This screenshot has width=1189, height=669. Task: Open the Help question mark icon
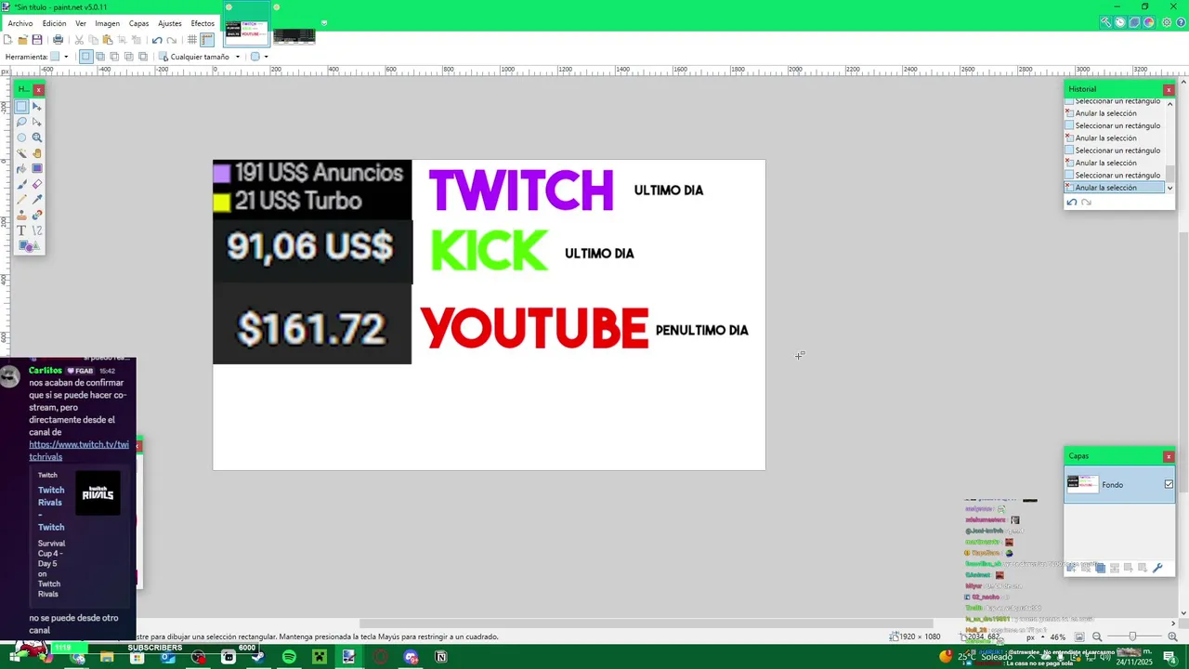tap(1182, 22)
